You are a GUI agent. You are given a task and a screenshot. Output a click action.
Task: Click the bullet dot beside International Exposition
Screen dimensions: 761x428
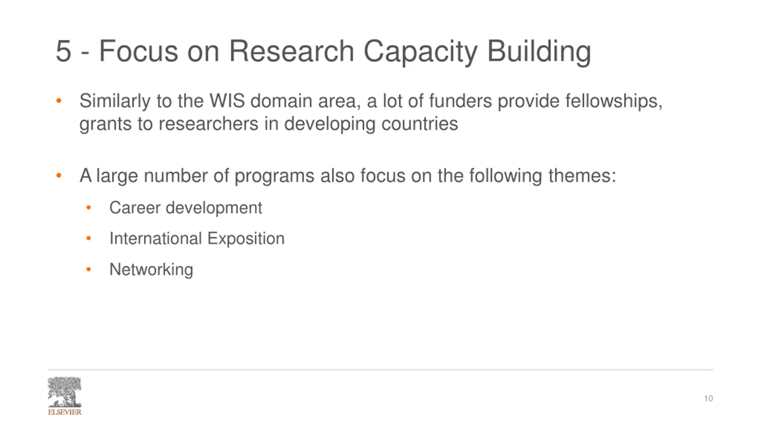point(88,238)
